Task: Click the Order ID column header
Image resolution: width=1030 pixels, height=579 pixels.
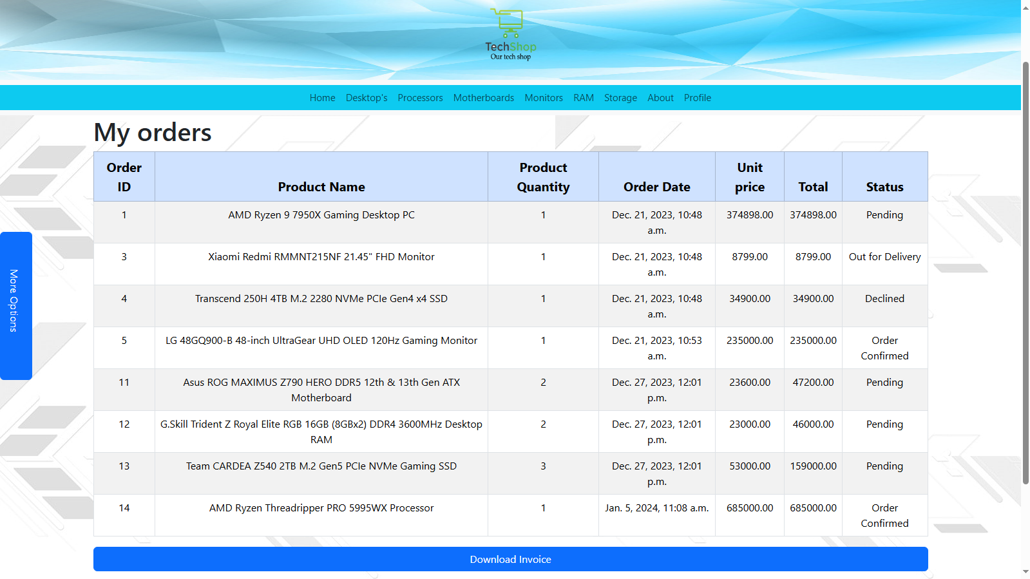Action: [124, 177]
